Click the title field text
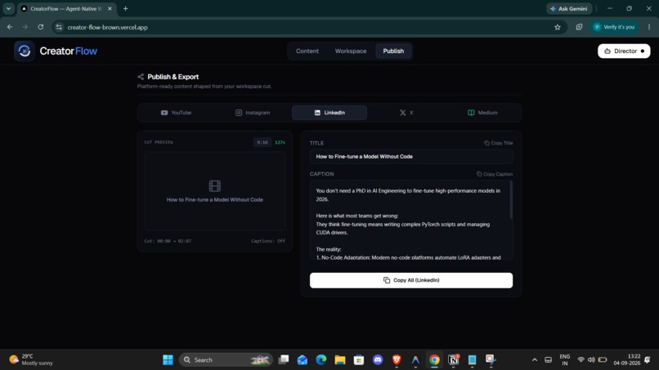The image size is (659, 370). (x=365, y=157)
